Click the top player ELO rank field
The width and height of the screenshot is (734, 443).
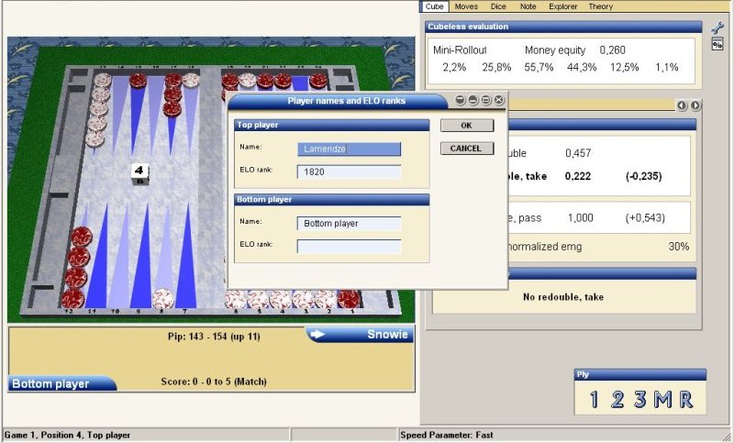[x=349, y=172]
